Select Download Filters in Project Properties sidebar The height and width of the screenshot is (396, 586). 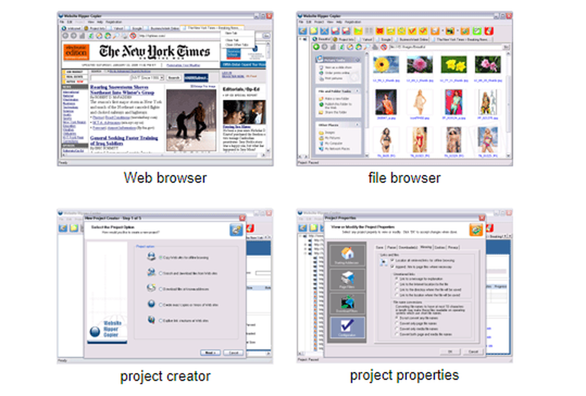(x=347, y=304)
